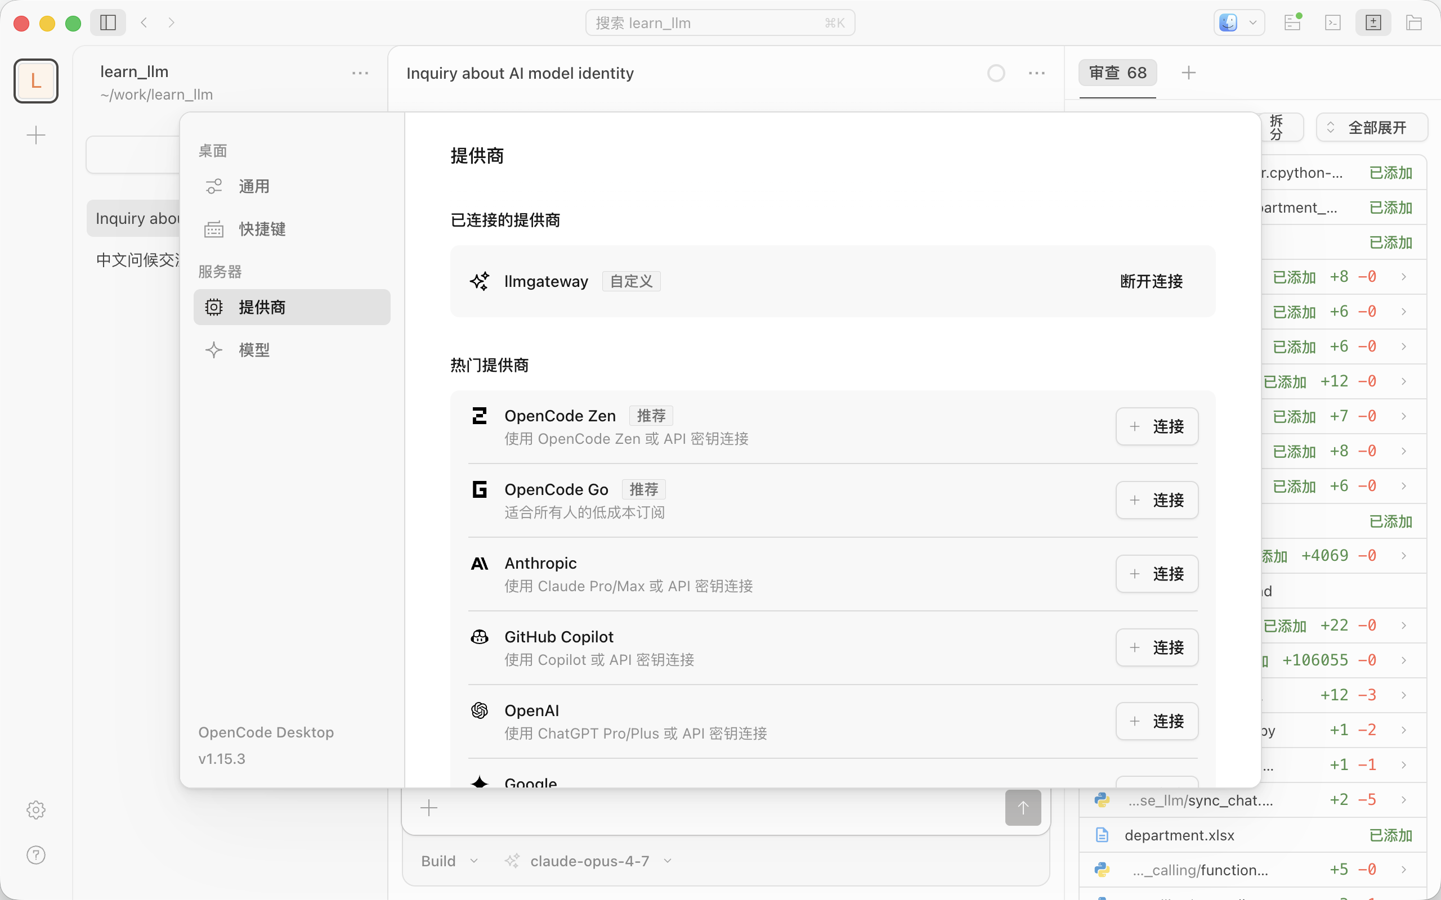Open the file folder icon in toolbar

coord(1414,22)
